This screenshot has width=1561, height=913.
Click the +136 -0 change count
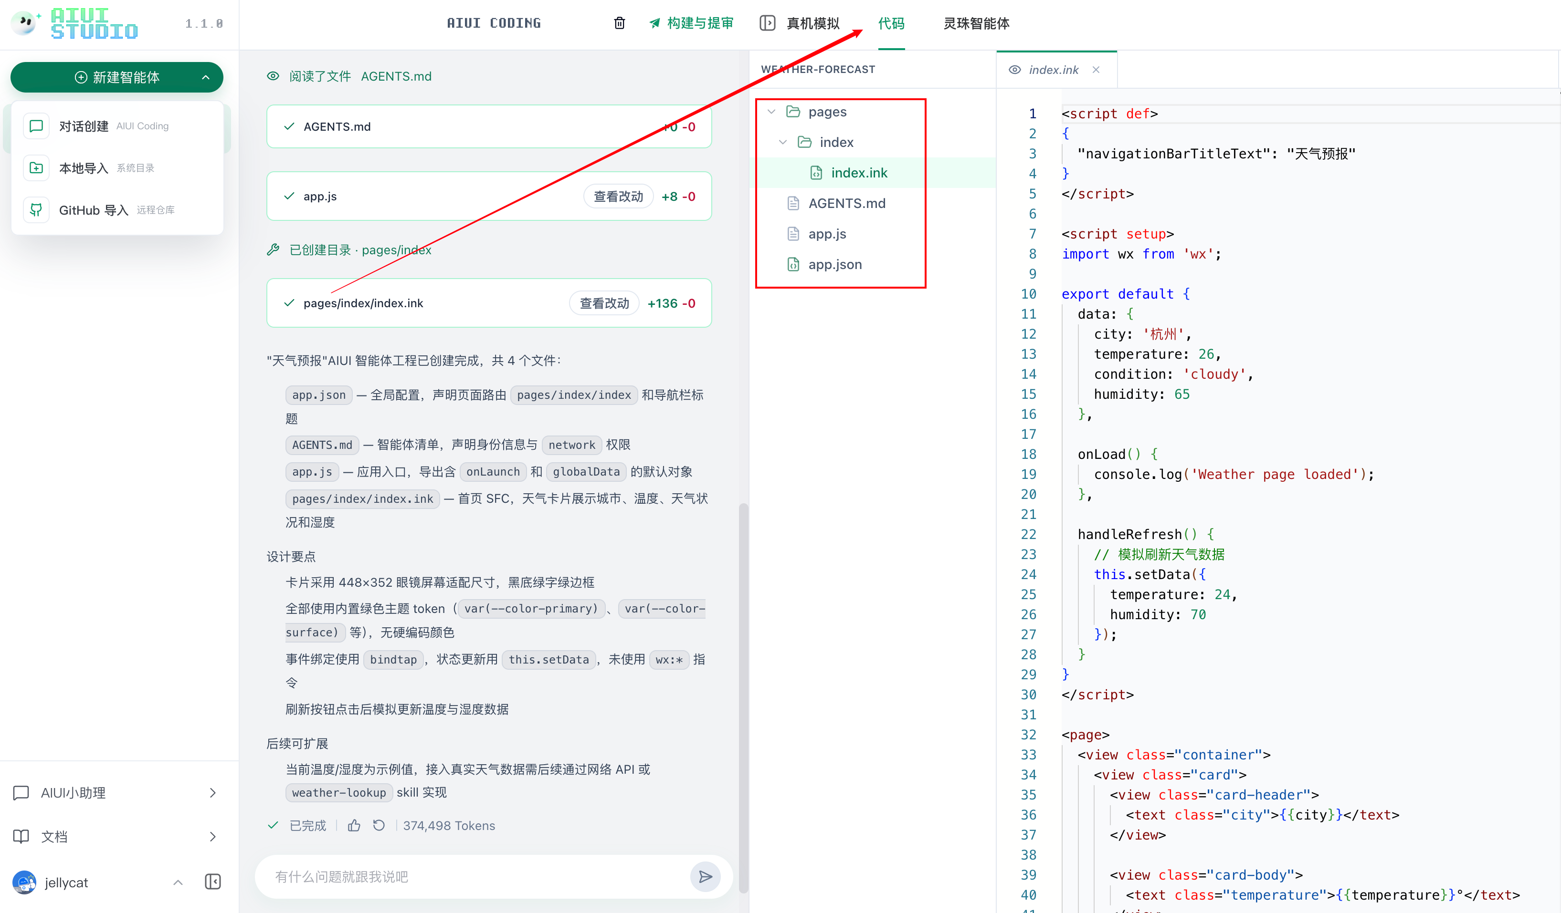click(x=671, y=303)
